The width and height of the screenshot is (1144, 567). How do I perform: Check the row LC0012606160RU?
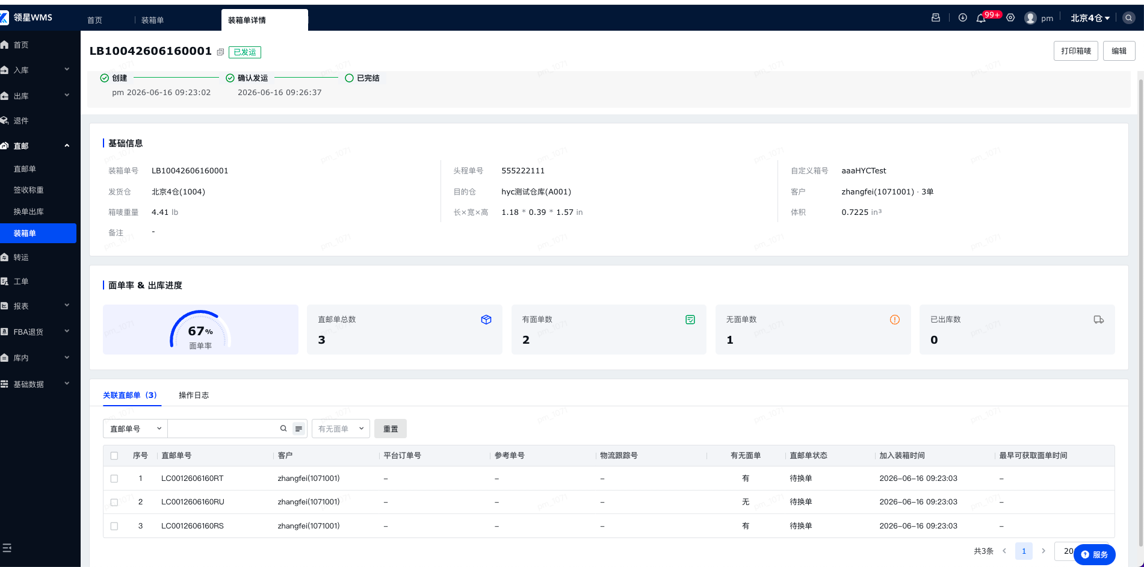click(114, 502)
